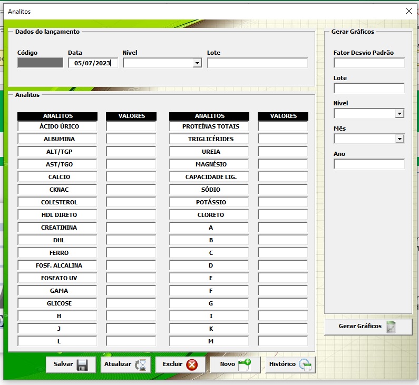Expand the Mês dropdown list
The width and height of the screenshot is (419, 385).
(x=399, y=139)
